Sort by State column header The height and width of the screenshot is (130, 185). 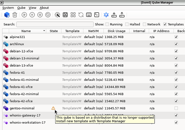54,31
